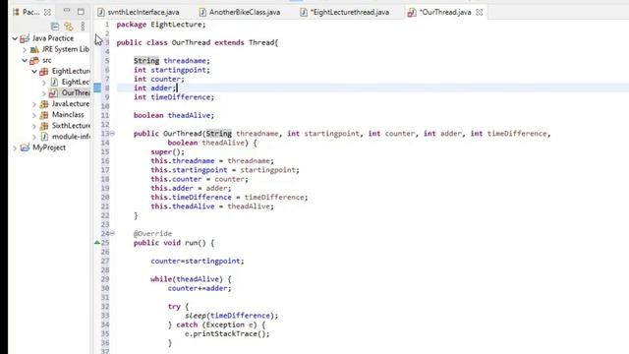
Task: Click Java Practice project icon
Action: [25, 38]
